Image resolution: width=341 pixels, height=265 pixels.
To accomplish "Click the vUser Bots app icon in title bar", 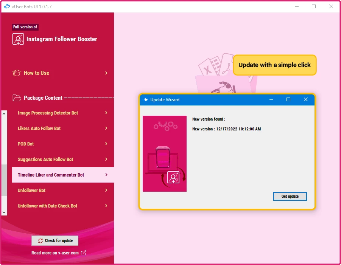I will pyautogui.click(x=7, y=6).
